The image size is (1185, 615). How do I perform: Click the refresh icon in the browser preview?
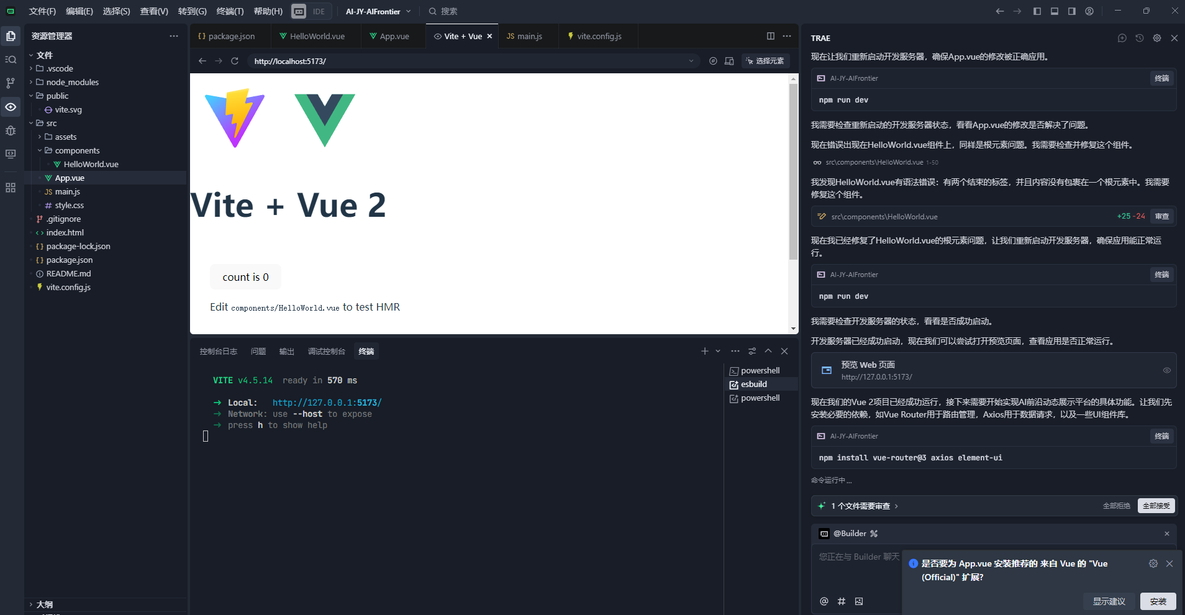(x=235, y=61)
